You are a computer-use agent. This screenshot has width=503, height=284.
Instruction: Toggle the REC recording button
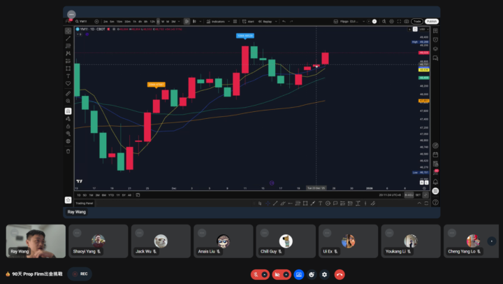[80, 274]
